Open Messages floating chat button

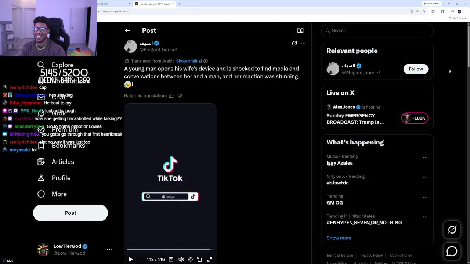point(452,251)
